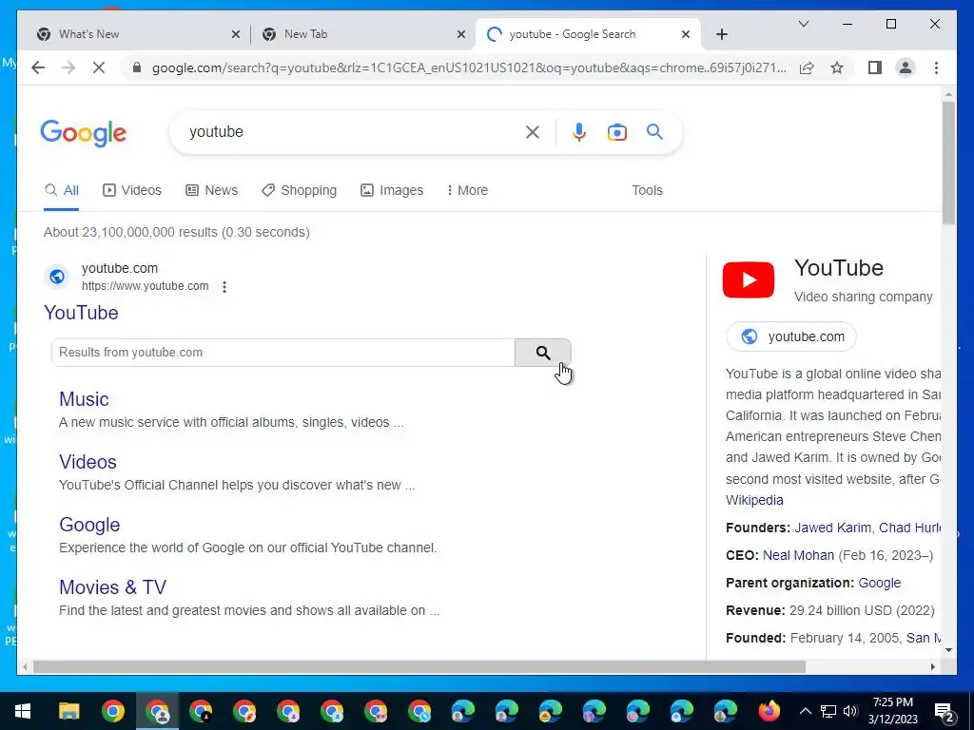Click the horizontal scrollbar thumb
The image size is (974, 730).
419,666
